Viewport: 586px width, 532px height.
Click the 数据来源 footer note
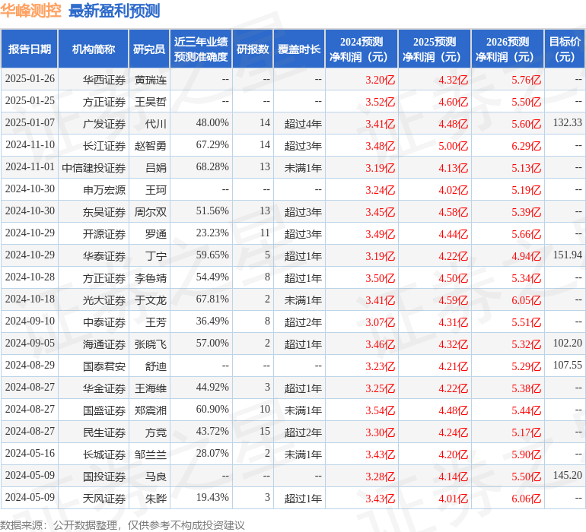(x=123, y=524)
